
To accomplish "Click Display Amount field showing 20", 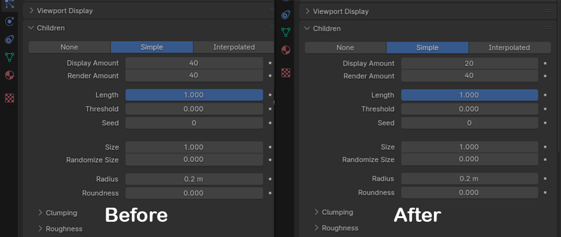I will (x=469, y=64).
